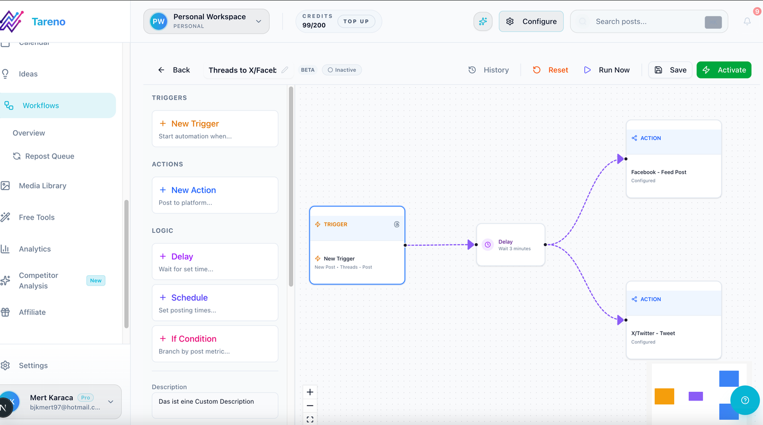The image size is (763, 425).
Task: Click the fit view icon on canvas
Action: 310,420
